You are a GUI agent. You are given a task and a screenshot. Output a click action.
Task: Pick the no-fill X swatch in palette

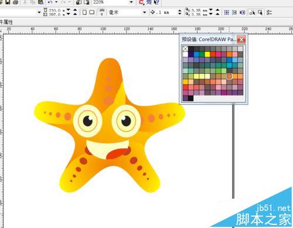pyautogui.click(x=185, y=49)
